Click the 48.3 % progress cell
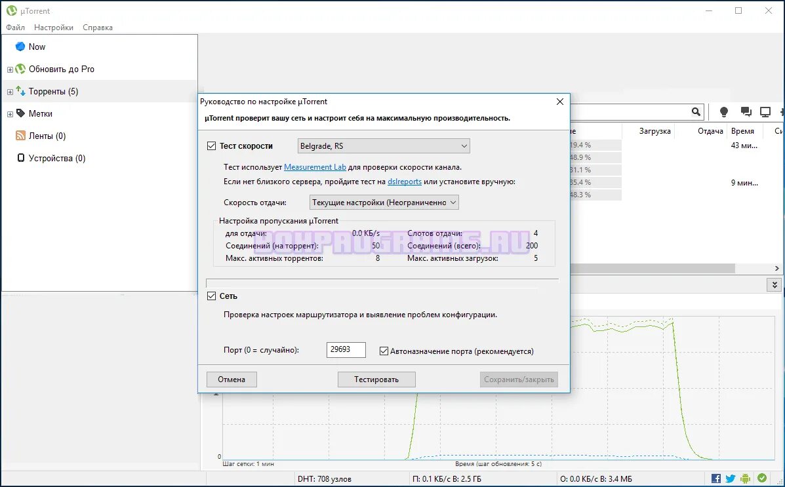Viewport: 785px width, 487px height. coord(595,195)
